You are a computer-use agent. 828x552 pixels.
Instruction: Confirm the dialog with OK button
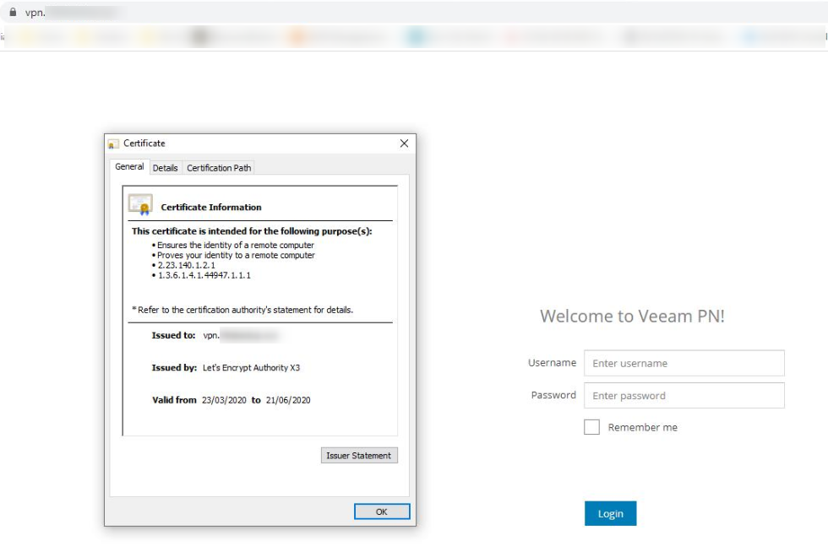coord(381,511)
